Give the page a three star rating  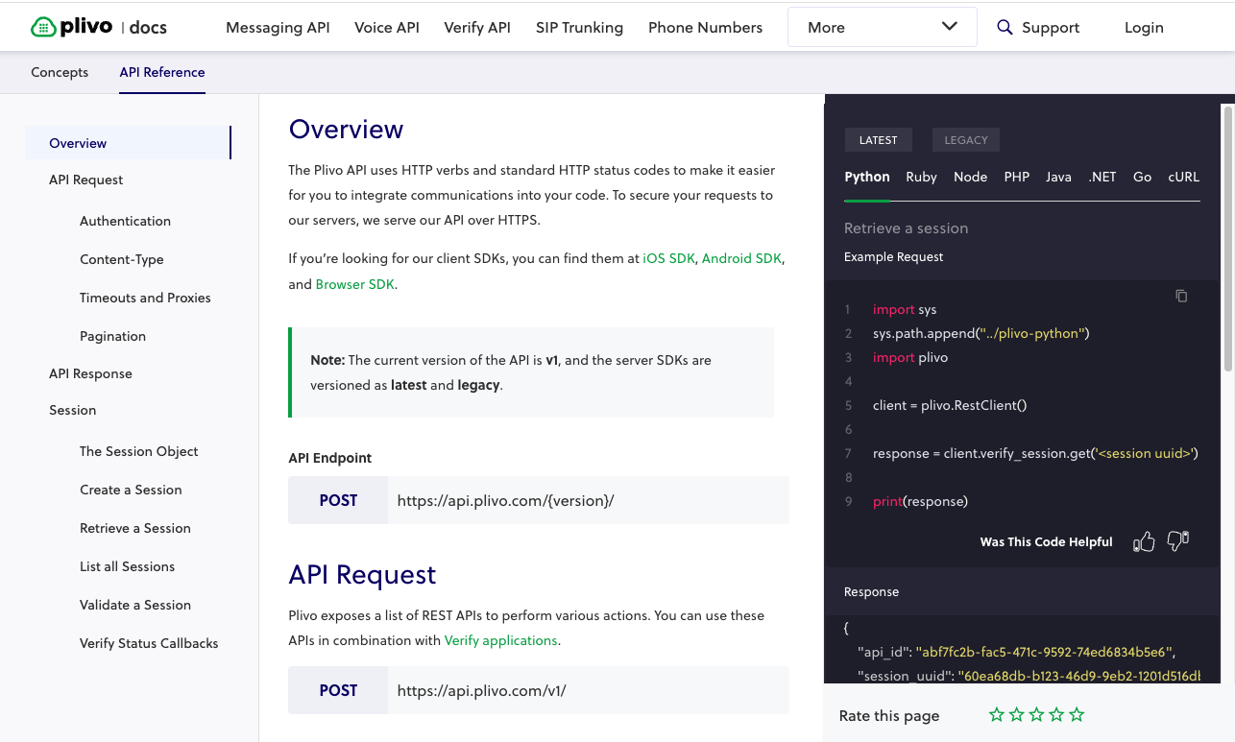click(x=1036, y=715)
